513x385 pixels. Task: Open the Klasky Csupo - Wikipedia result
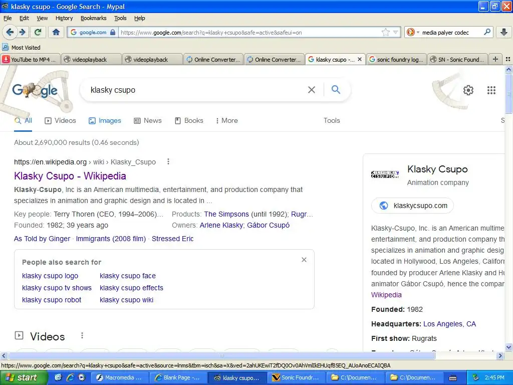point(70,176)
